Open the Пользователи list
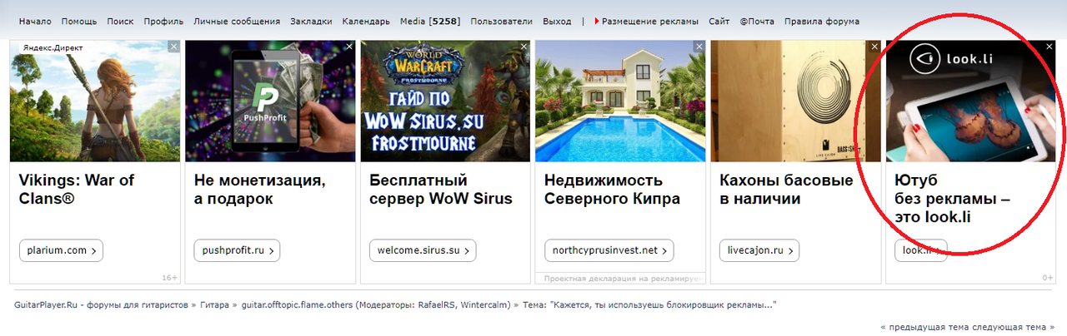 pos(502,22)
